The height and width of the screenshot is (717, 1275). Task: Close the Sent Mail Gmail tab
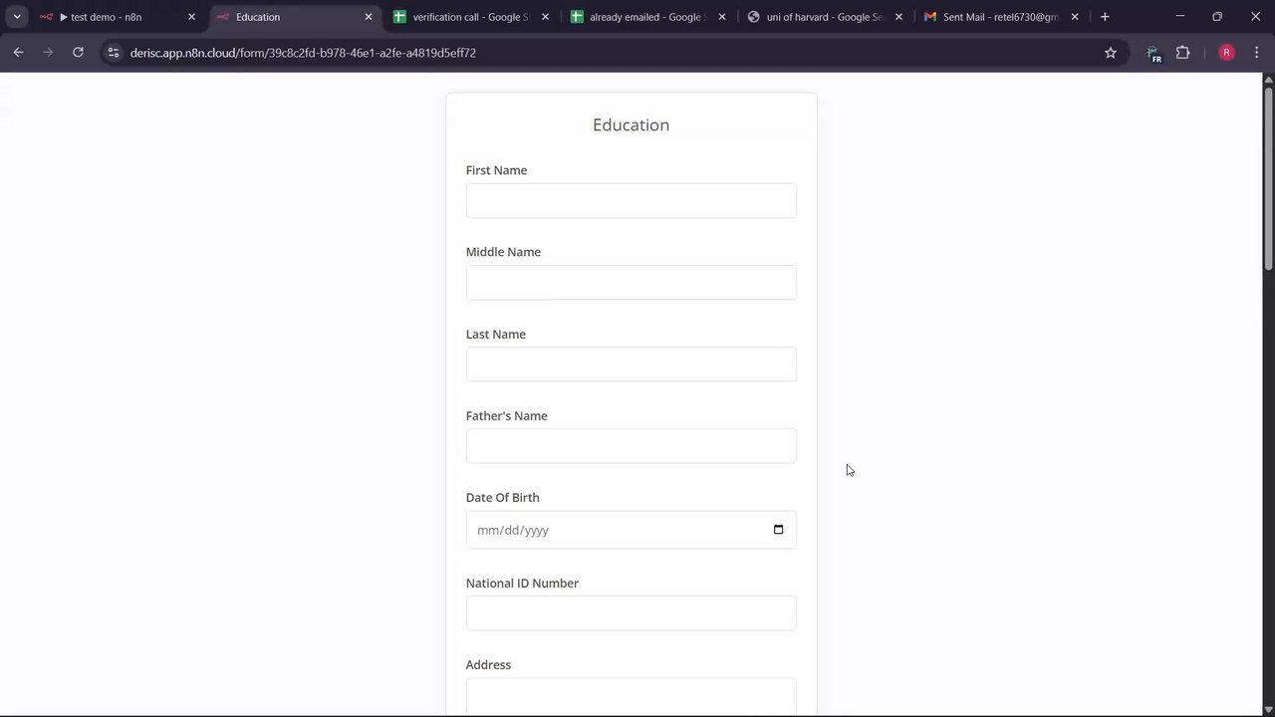coord(1075,17)
